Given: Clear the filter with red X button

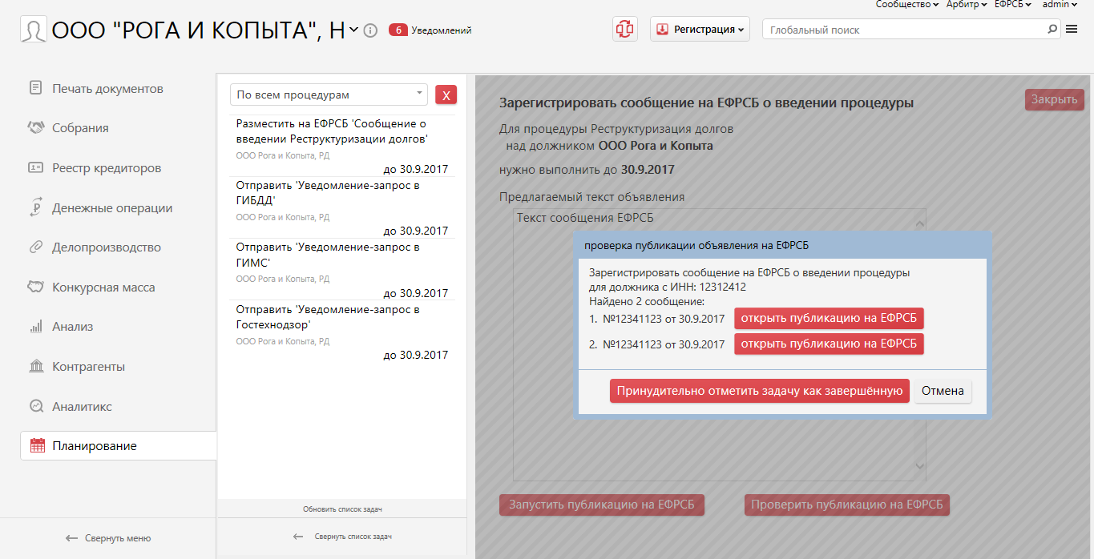Looking at the screenshot, I should [446, 95].
